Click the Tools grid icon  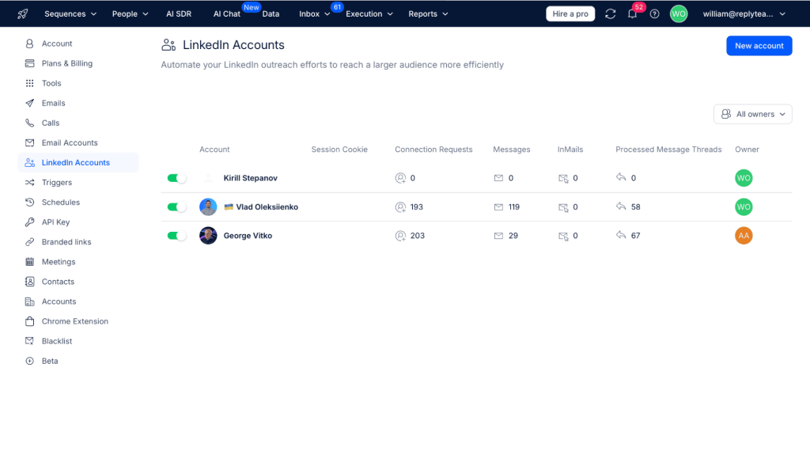point(29,83)
